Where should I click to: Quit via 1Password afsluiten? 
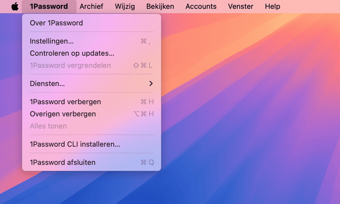[x=92, y=162]
